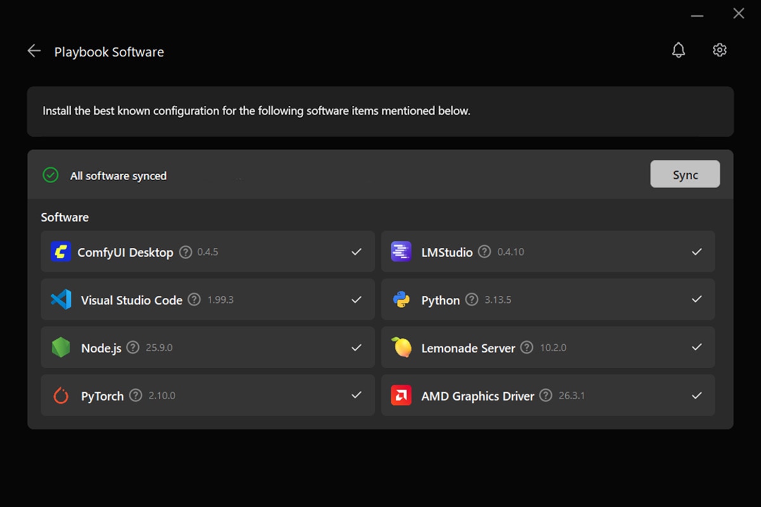This screenshot has height=507, width=761.
Task: Close the window
Action: [x=738, y=13]
